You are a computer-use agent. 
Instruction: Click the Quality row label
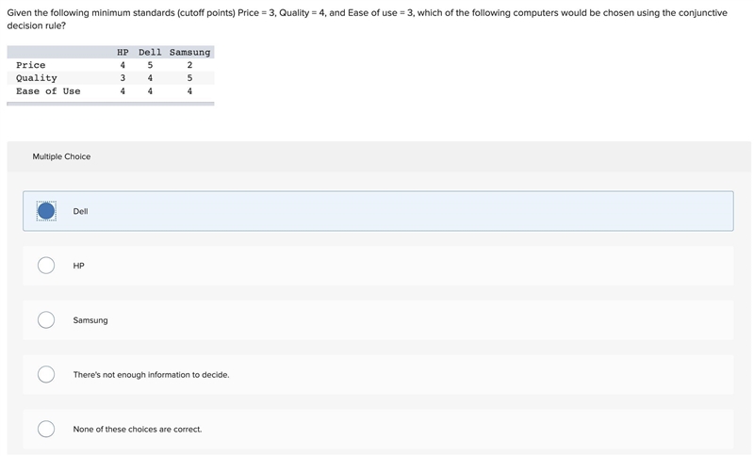[37, 78]
